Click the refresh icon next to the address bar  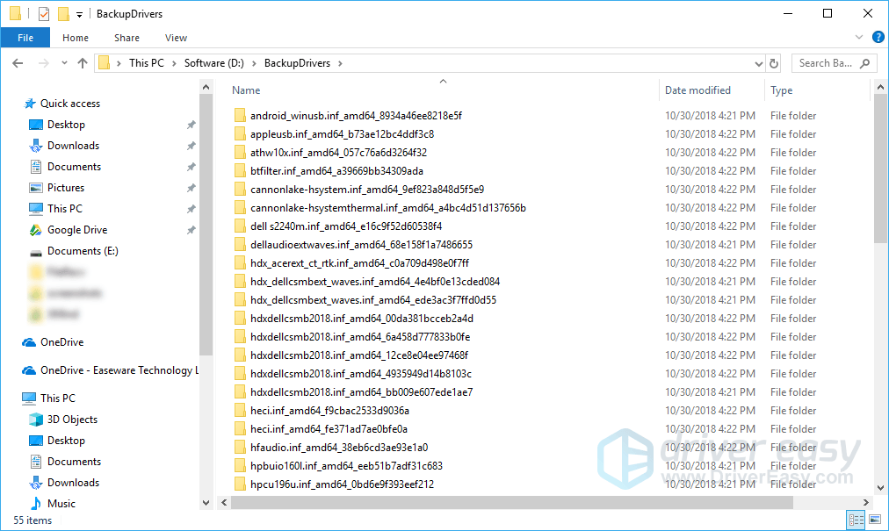pyautogui.click(x=773, y=62)
